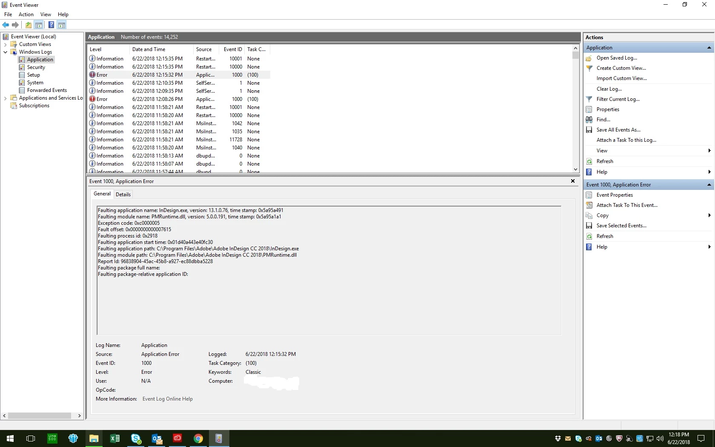This screenshot has width=715, height=447.
Task: Click the Attach Task To This Event icon
Action: (x=589, y=205)
